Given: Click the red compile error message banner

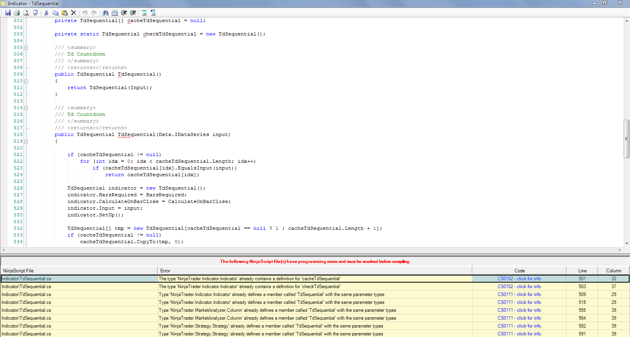Looking at the screenshot, I should pos(315,261).
